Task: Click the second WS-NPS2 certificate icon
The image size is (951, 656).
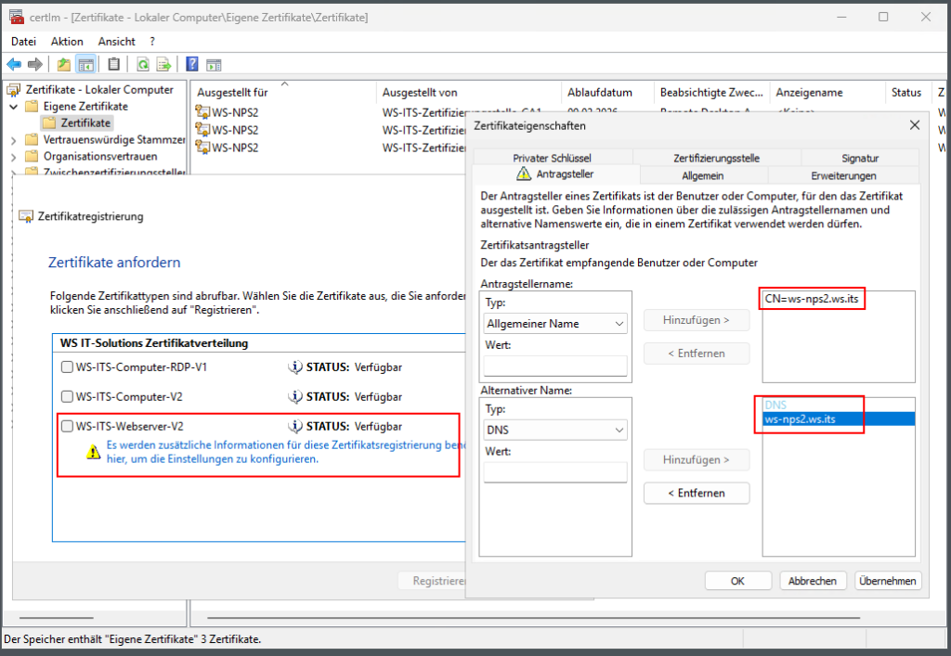Action: coord(202,130)
